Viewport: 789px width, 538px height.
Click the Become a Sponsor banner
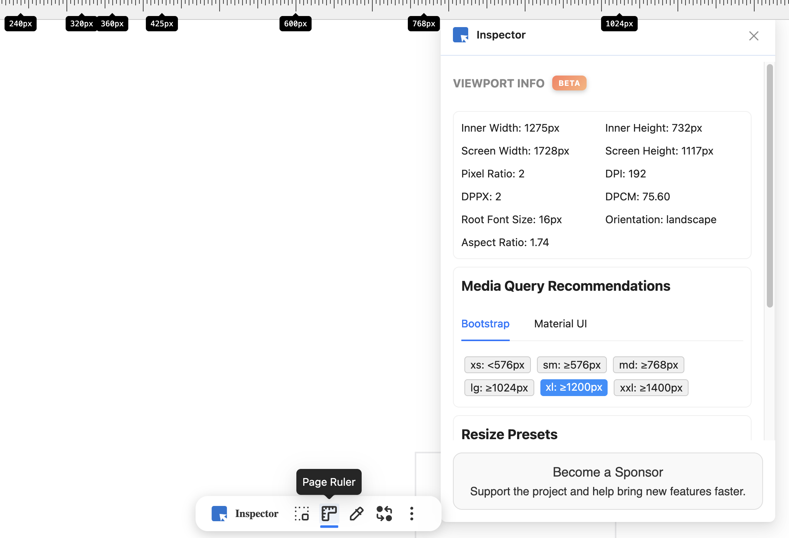(x=608, y=481)
